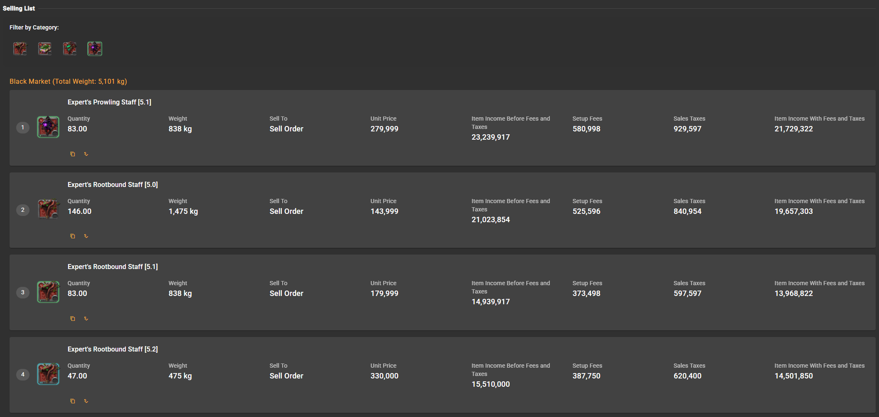Click the price-check icon under Rootbound Staff [5.2]
The height and width of the screenshot is (417, 879).
86,401
